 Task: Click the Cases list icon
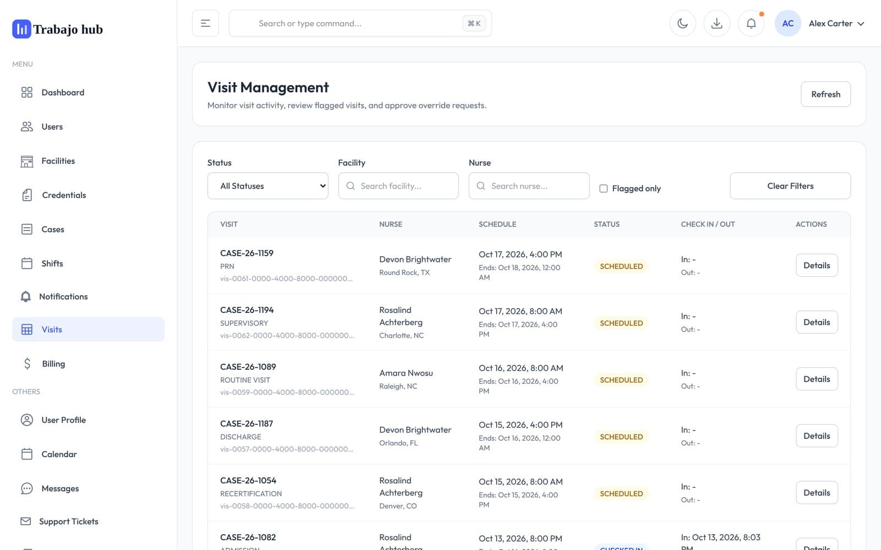tap(26, 229)
